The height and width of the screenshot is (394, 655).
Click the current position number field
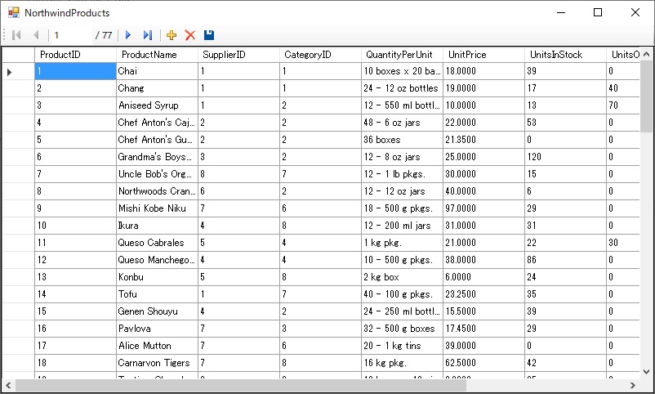tap(72, 35)
